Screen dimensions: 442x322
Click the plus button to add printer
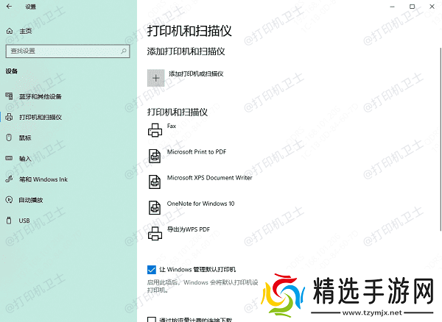(156, 78)
